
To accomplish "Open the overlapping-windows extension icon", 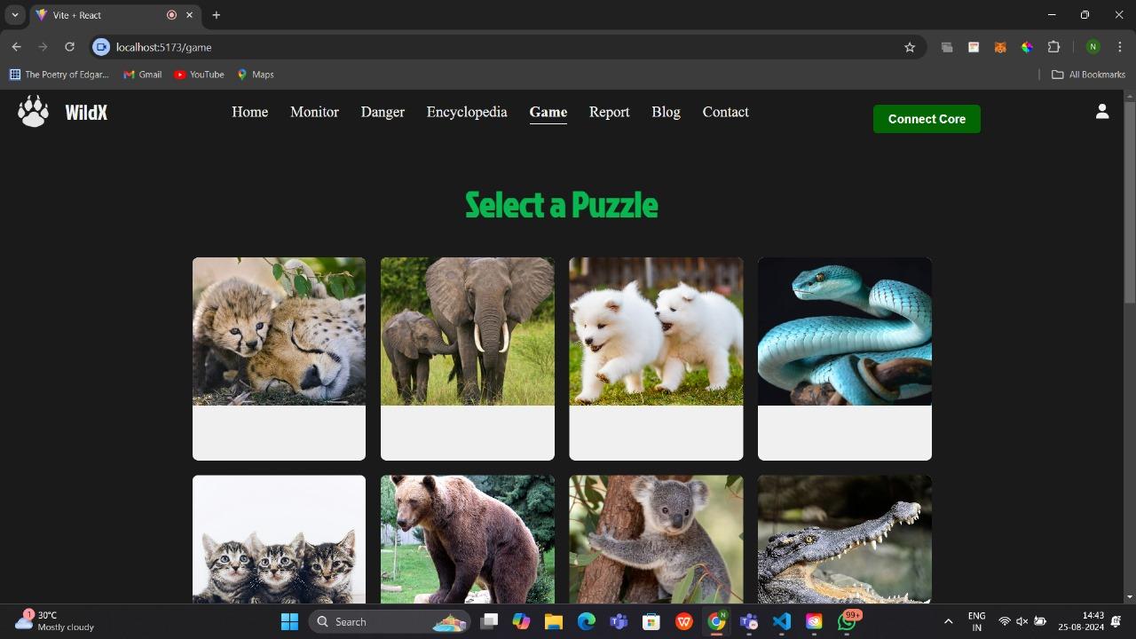I will click(947, 47).
